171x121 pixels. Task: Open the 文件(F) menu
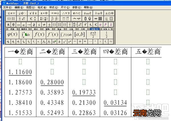point(7,7)
